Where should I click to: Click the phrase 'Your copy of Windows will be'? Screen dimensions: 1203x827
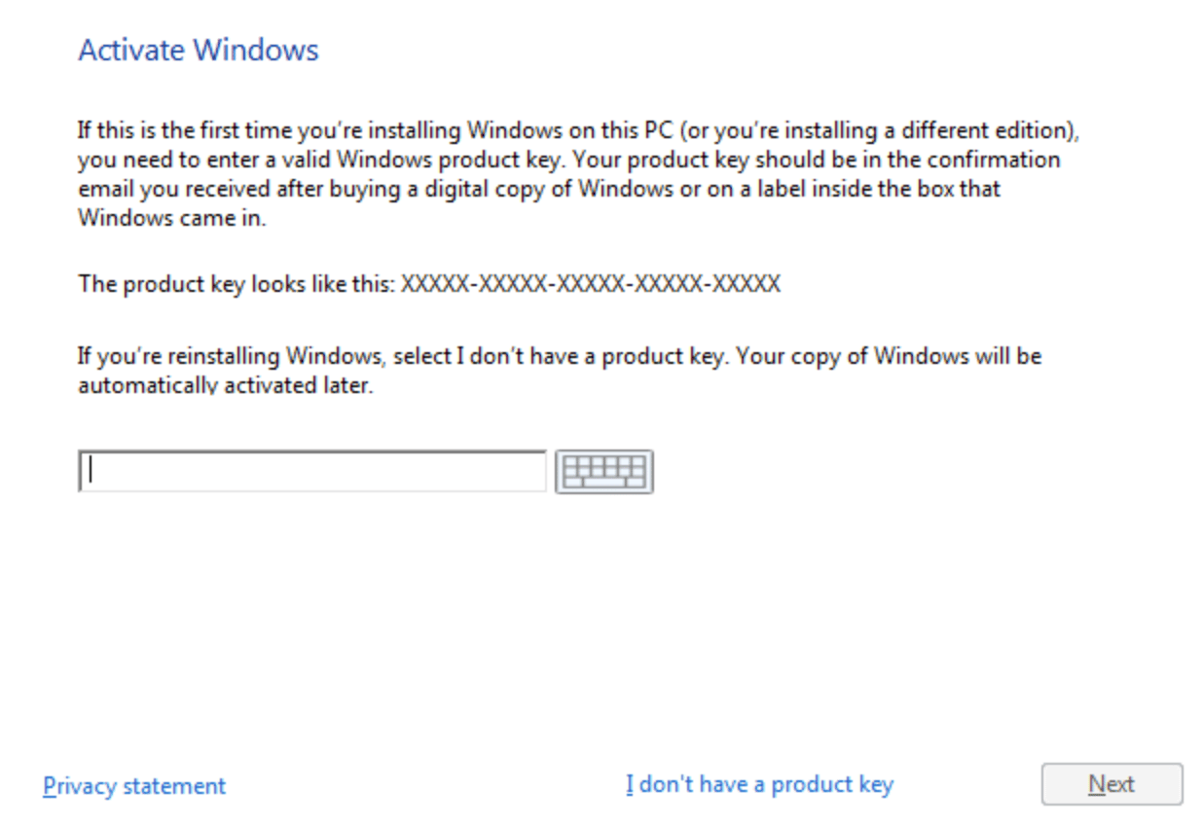(889, 356)
